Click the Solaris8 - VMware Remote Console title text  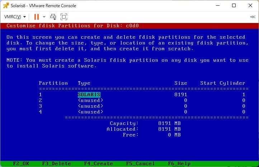[x=43, y=6]
